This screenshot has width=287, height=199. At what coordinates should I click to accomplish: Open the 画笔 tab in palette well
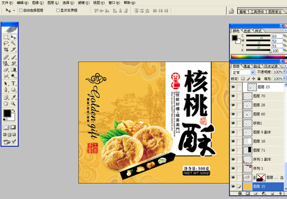pos(243,12)
